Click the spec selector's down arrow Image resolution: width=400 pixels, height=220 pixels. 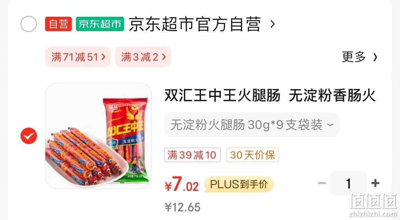[330, 125]
